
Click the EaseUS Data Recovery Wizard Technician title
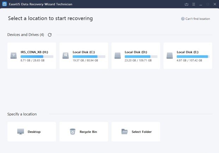[41, 4]
